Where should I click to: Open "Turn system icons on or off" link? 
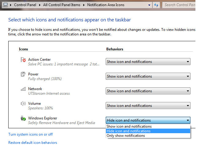click(30, 134)
